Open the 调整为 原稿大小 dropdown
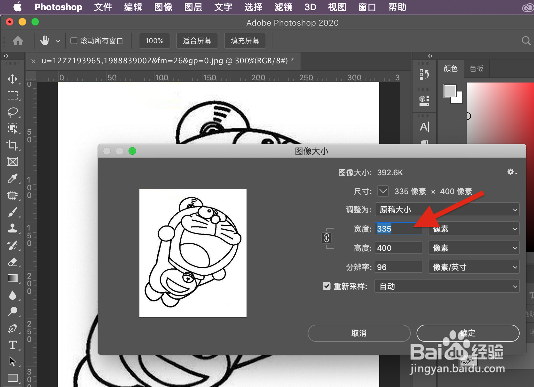Viewport: 534px width, 387px height. tap(447, 209)
